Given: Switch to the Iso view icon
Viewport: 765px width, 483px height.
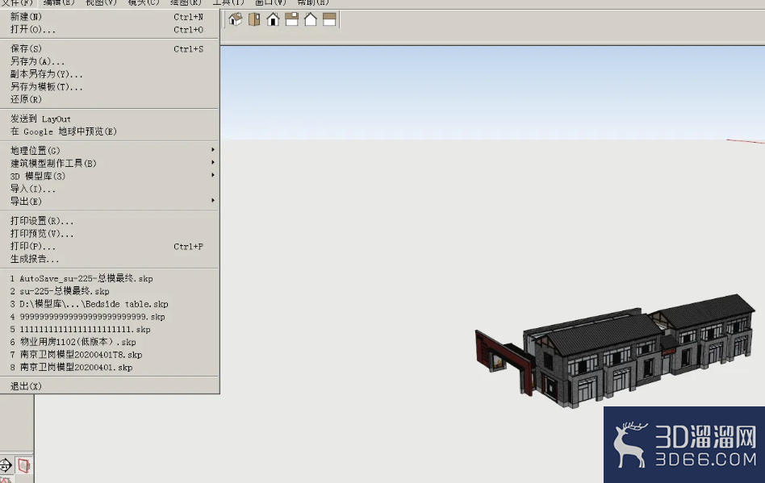Looking at the screenshot, I should 235,19.
